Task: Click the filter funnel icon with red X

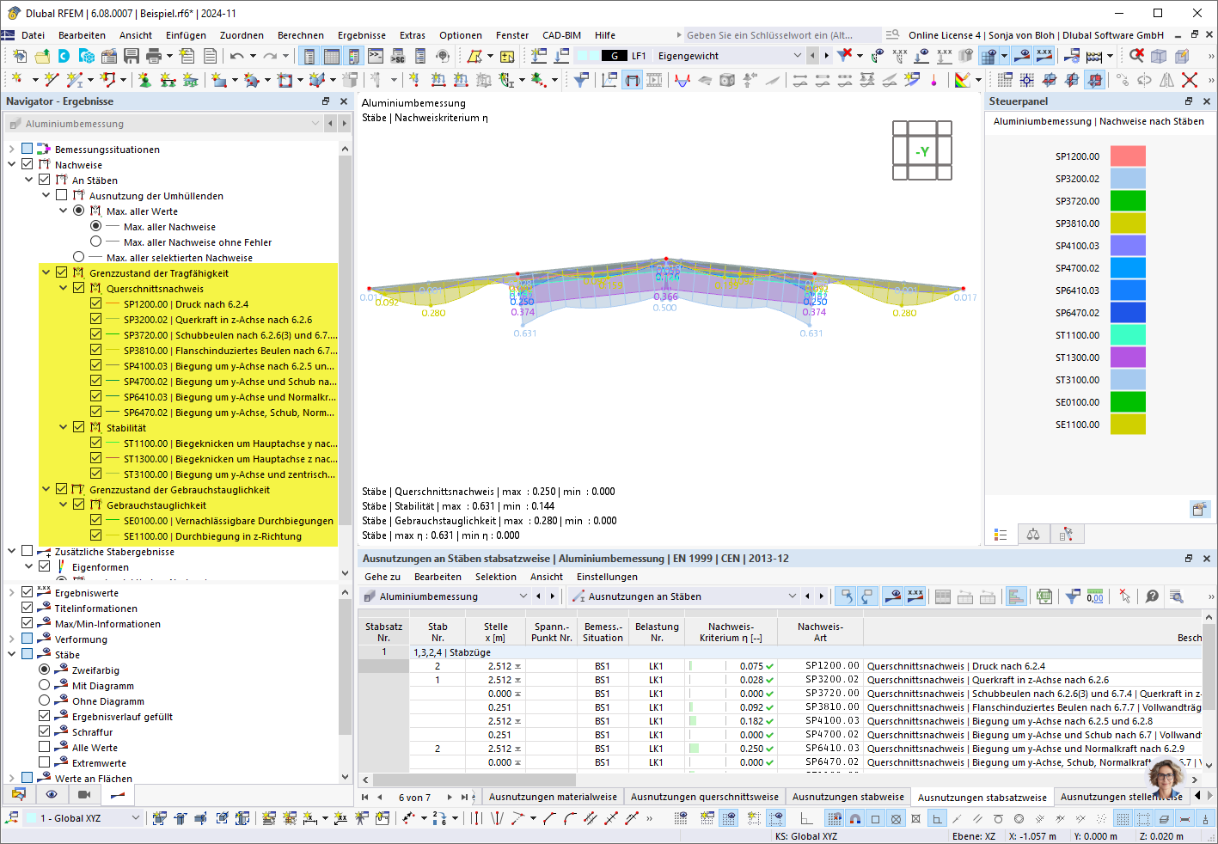Action: [845, 56]
